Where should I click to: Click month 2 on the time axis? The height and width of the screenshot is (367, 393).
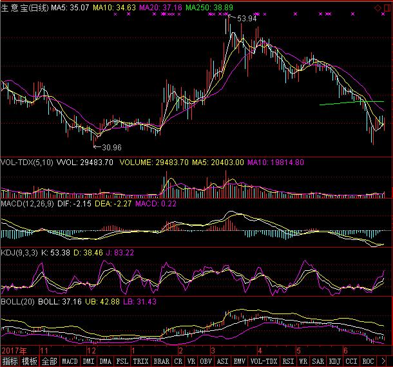180,350
